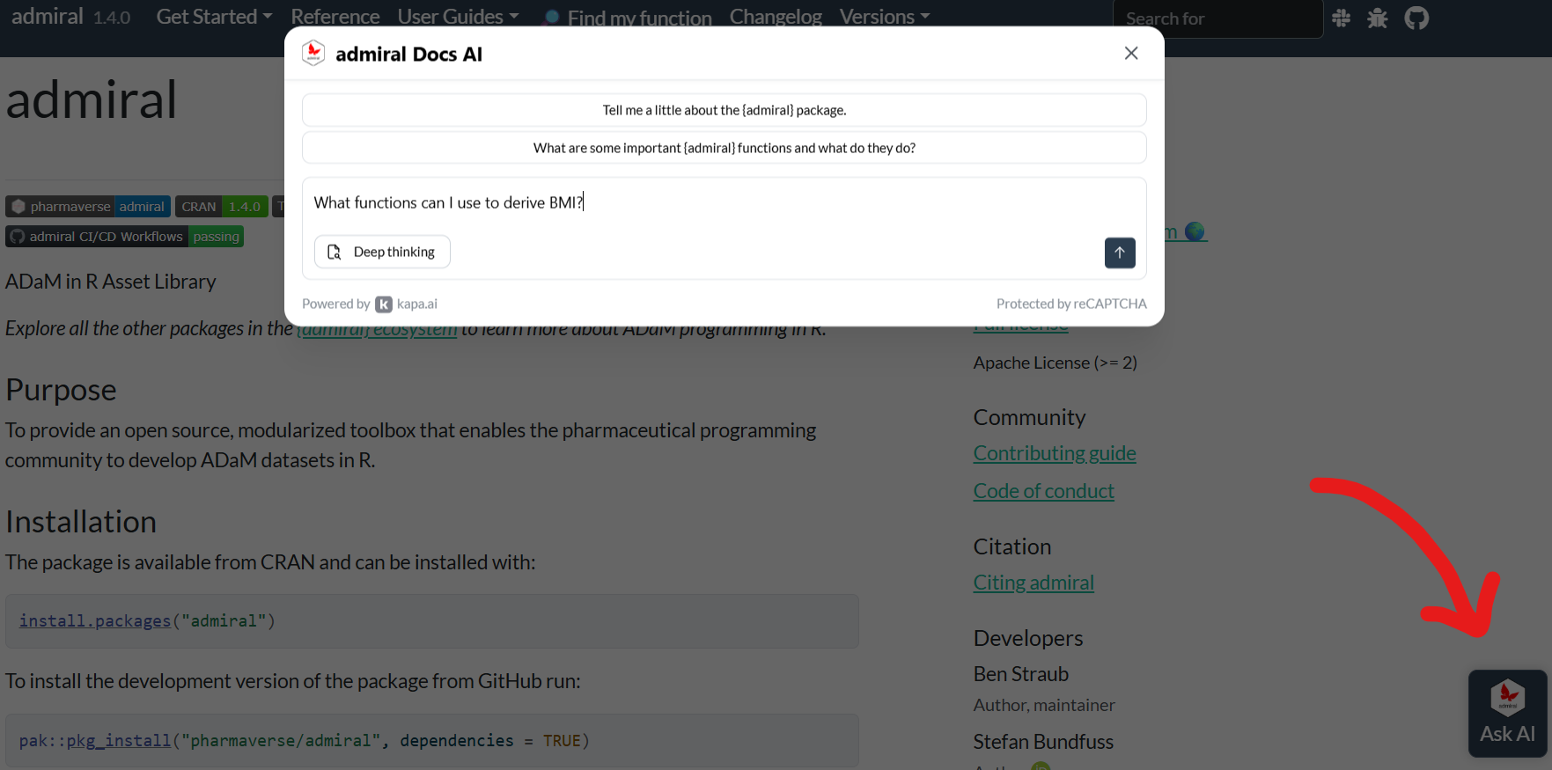Click the bug report icon

[x=1378, y=18]
